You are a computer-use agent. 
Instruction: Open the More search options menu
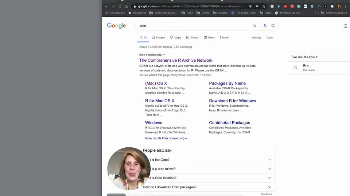coord(224,37)
